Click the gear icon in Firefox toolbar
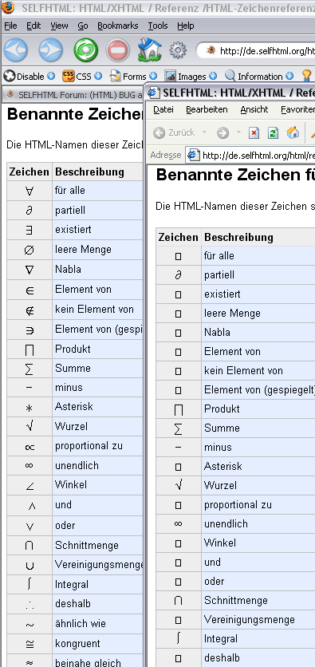 pos(178,50)
